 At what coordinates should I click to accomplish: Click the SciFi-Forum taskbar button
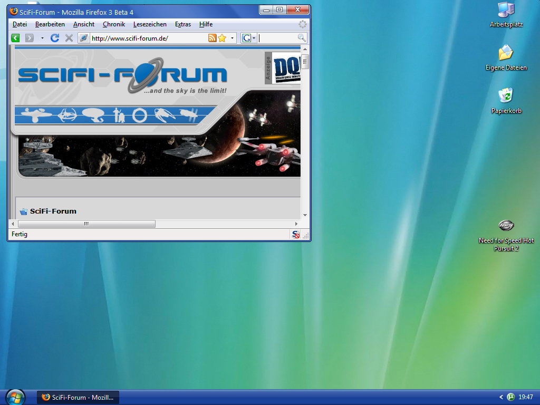tap(78, 397)
